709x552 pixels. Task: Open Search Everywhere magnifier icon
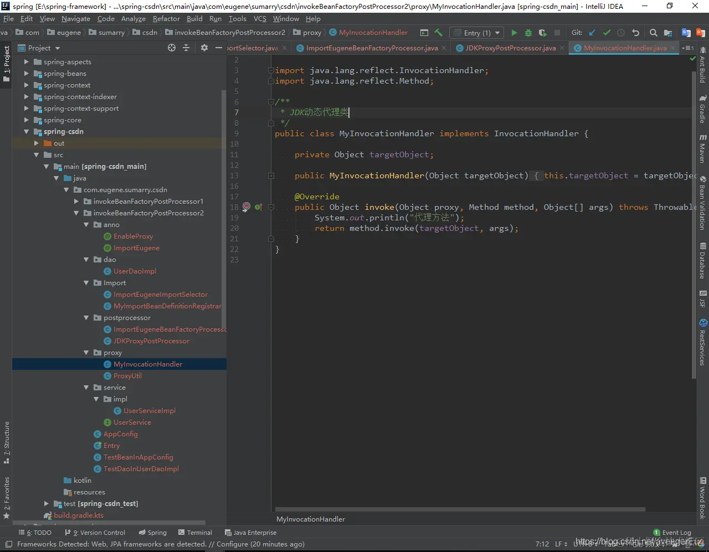tap(654, 33)
